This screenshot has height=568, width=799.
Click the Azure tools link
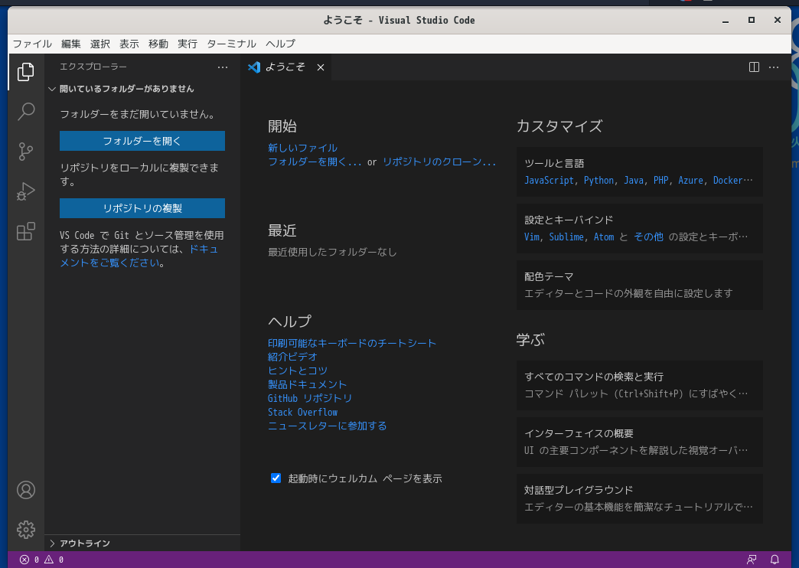(x=690, y=181)
